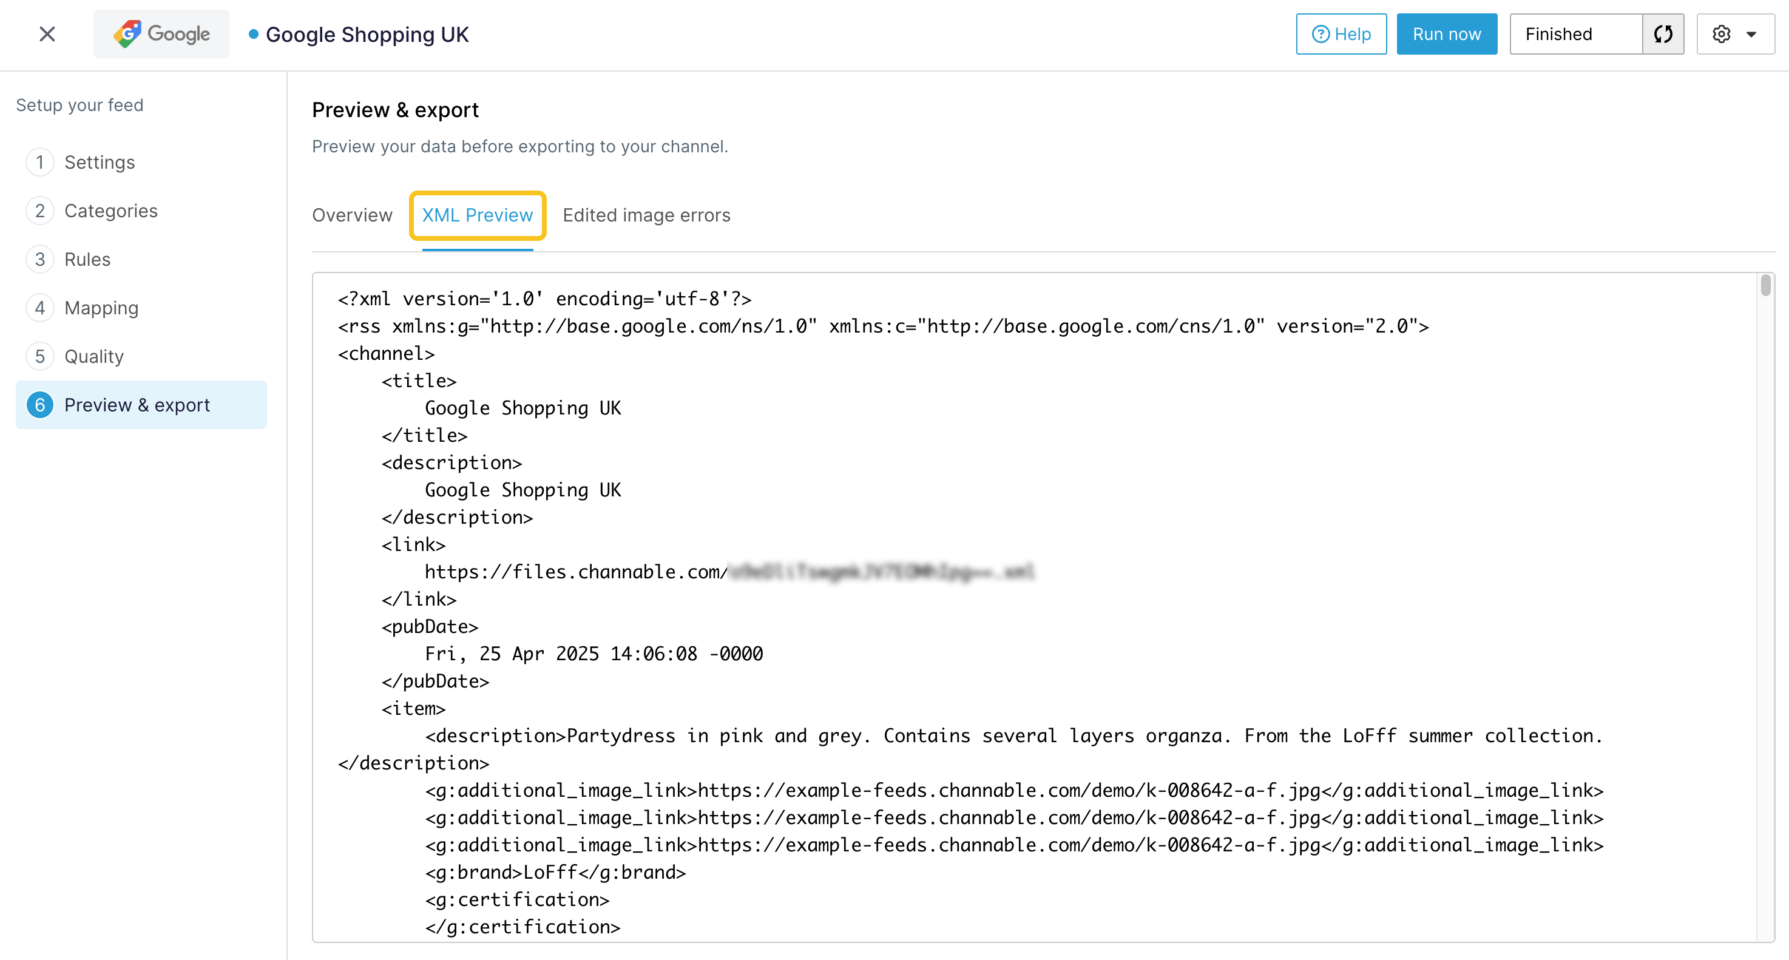Open the Help button
1789x960 pixels.
point(1341,34)
